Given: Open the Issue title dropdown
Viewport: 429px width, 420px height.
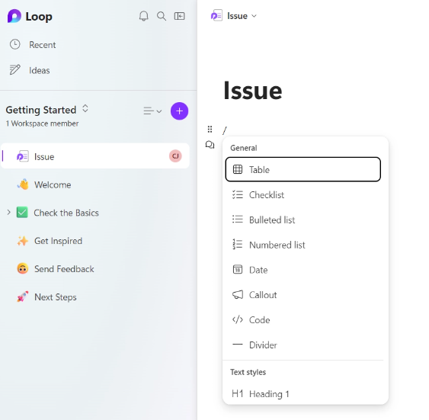Looking at the screenshot, I should 255,16.
